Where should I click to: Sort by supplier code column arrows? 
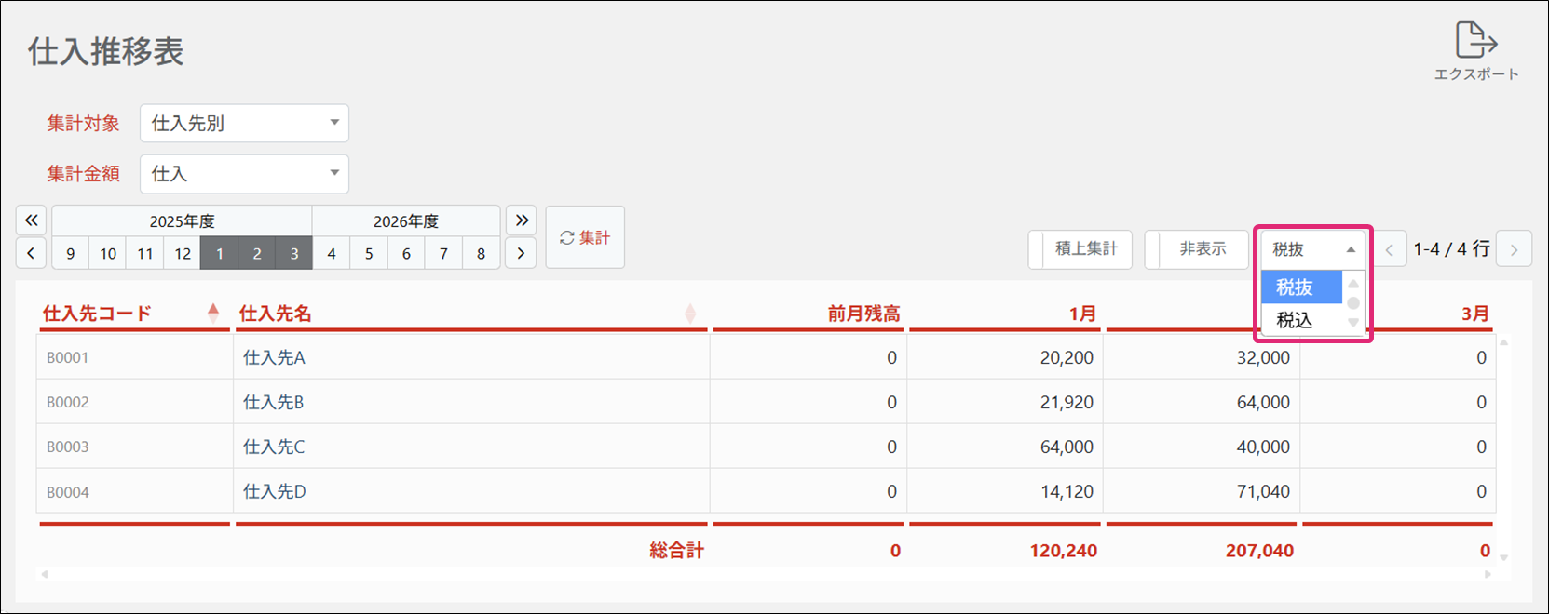213,314
